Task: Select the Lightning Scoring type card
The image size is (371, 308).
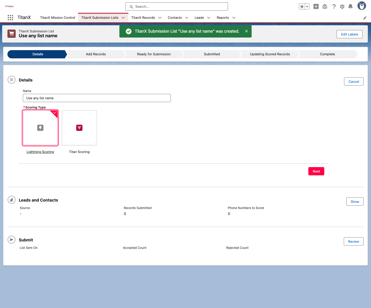Action: pos(40,128)
